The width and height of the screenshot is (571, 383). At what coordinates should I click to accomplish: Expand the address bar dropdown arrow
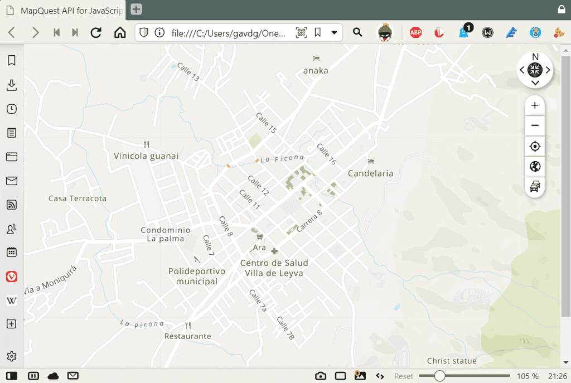tap(334, 32)
